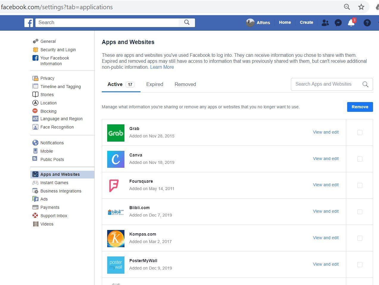Click Alfons profile picture
The width and height of the screenshot is (379, 285).
click(250, 22)
